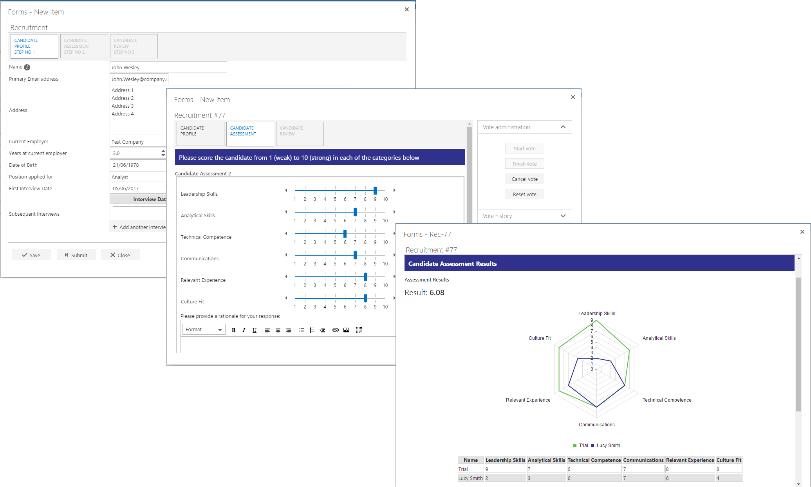Close the Recruitment #77 New Item dialog
The image size is (811, 487).
click(x=573, y=97)
